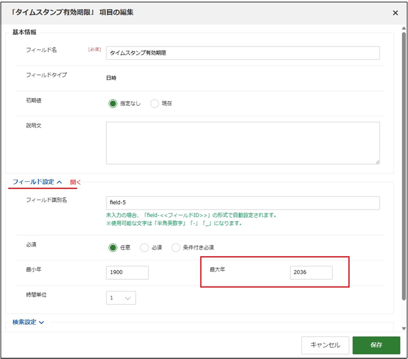408x359 pixels.
Task: Choose the 必須 radio button
Action: (x=144, y=247)
